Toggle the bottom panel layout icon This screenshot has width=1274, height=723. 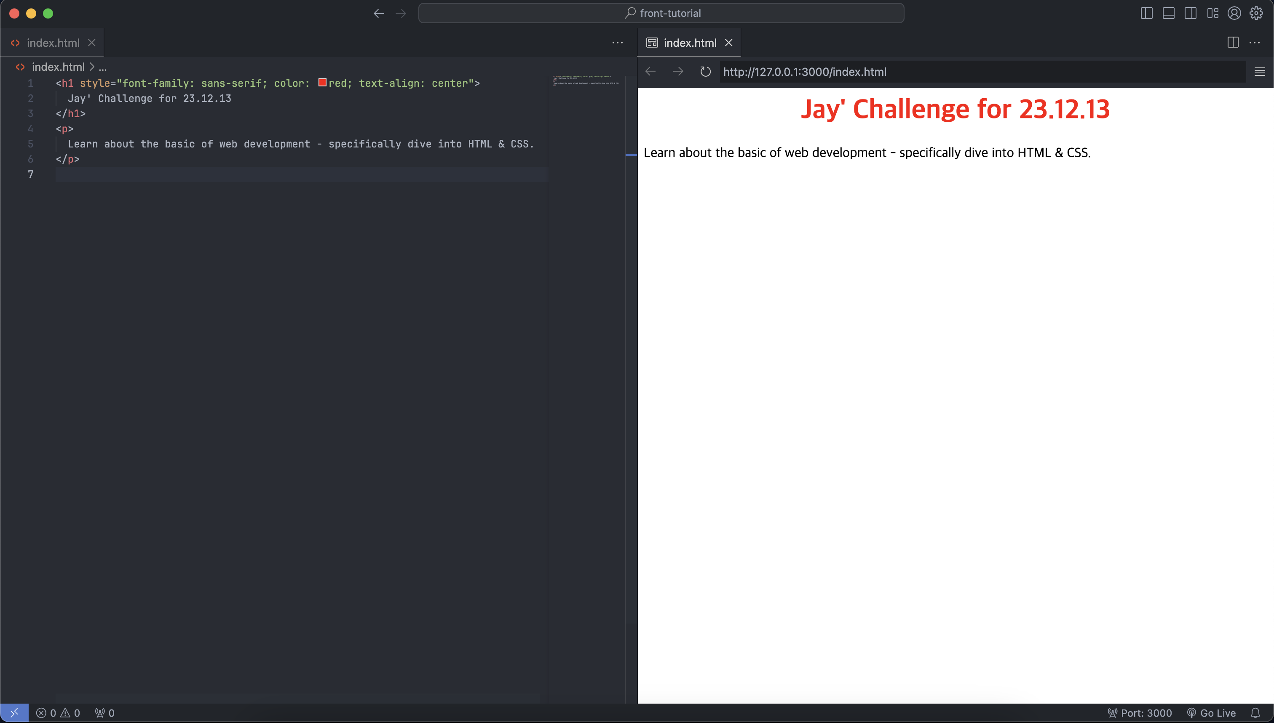tap(1168, 13)
